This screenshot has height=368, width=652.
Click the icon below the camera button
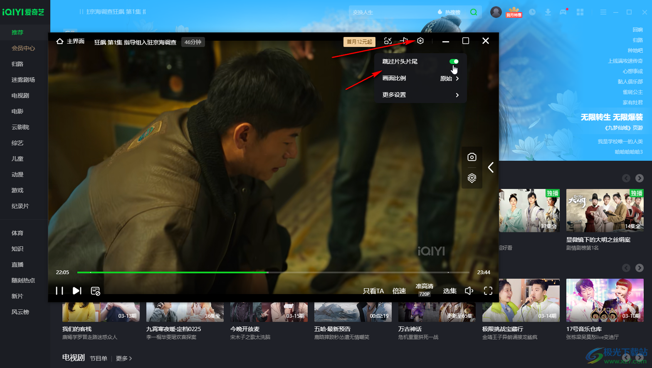pos(472,178)
